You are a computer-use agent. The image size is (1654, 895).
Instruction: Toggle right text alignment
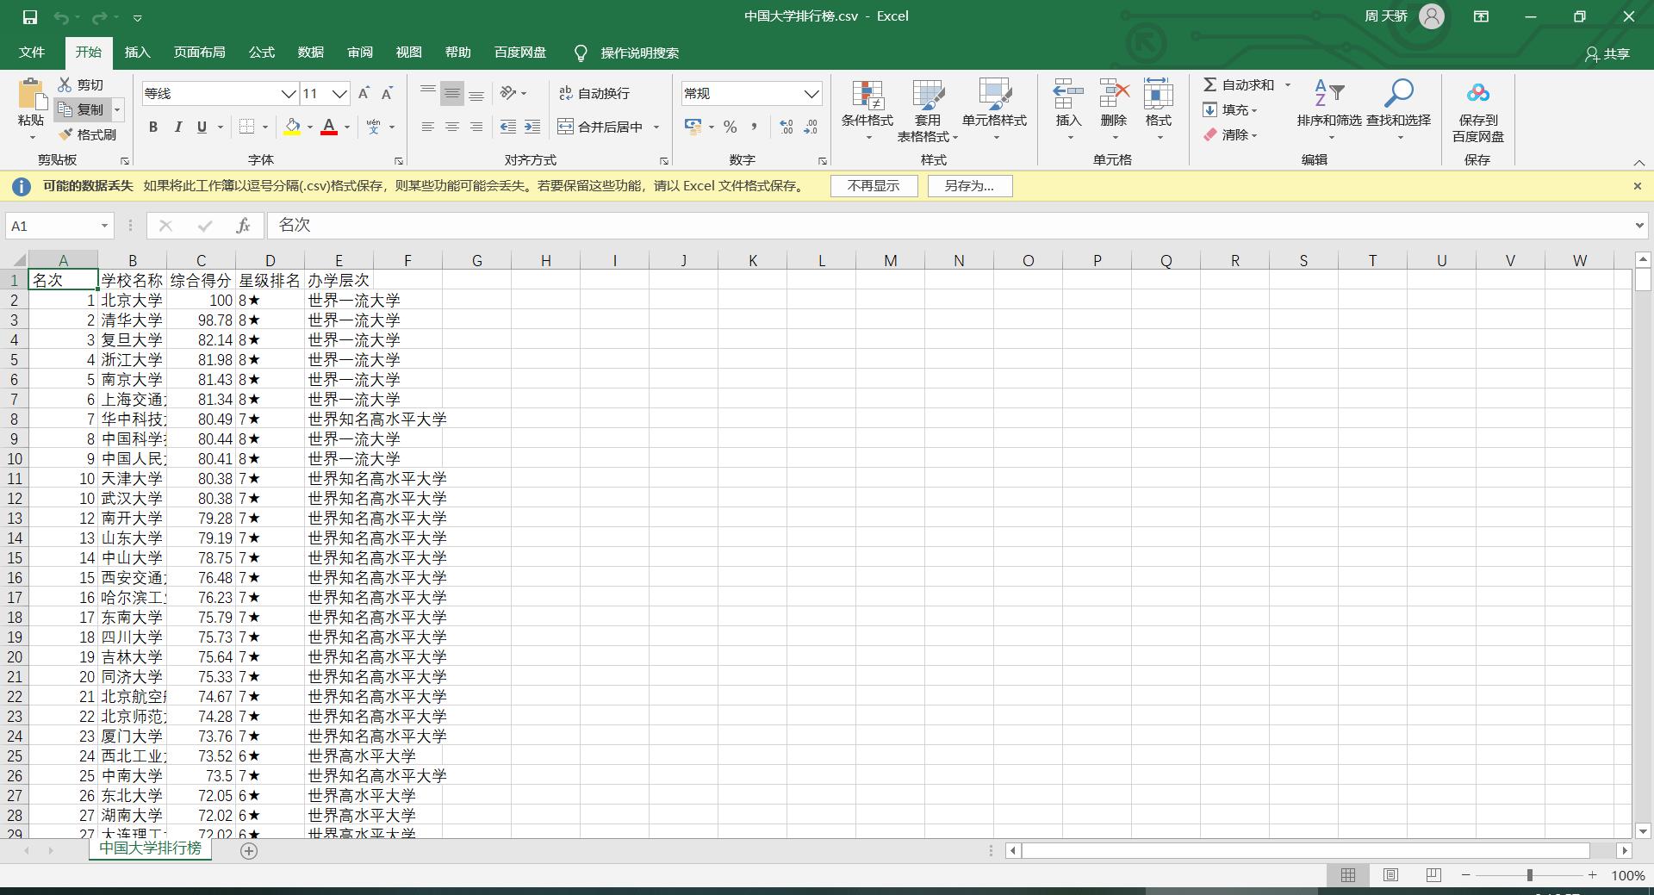coord(476,127)
